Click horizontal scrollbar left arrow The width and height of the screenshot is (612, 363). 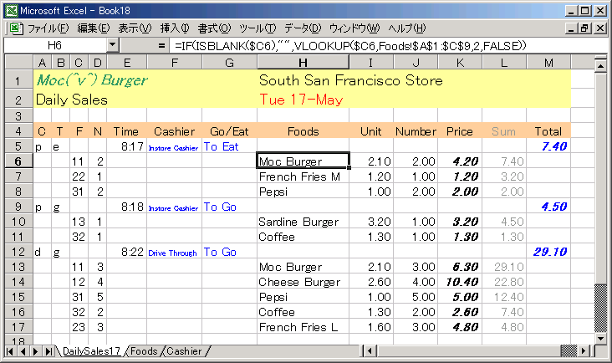[x=370, y=351]
